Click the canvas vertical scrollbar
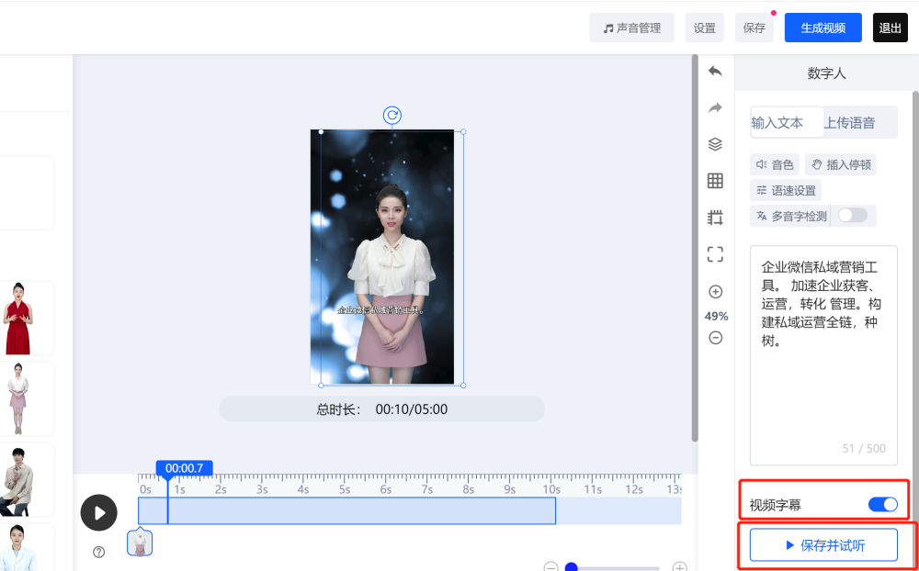Image resolution: width=919 pixels, height=571 pixels. [695, 248]
